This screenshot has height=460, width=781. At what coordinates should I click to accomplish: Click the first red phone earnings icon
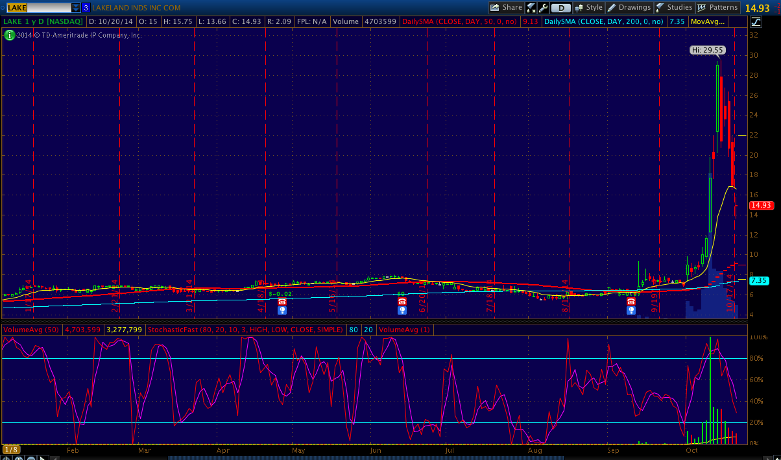(282, 302)
